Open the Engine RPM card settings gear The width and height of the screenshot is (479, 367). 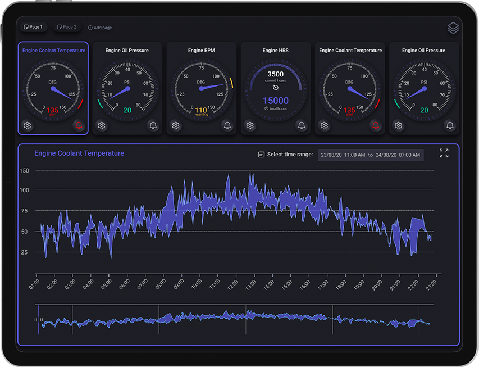point(176,125)
